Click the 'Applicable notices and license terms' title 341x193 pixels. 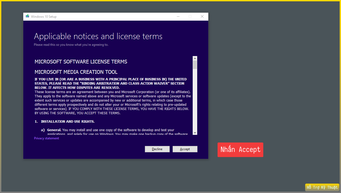click(x=98, y=36)
